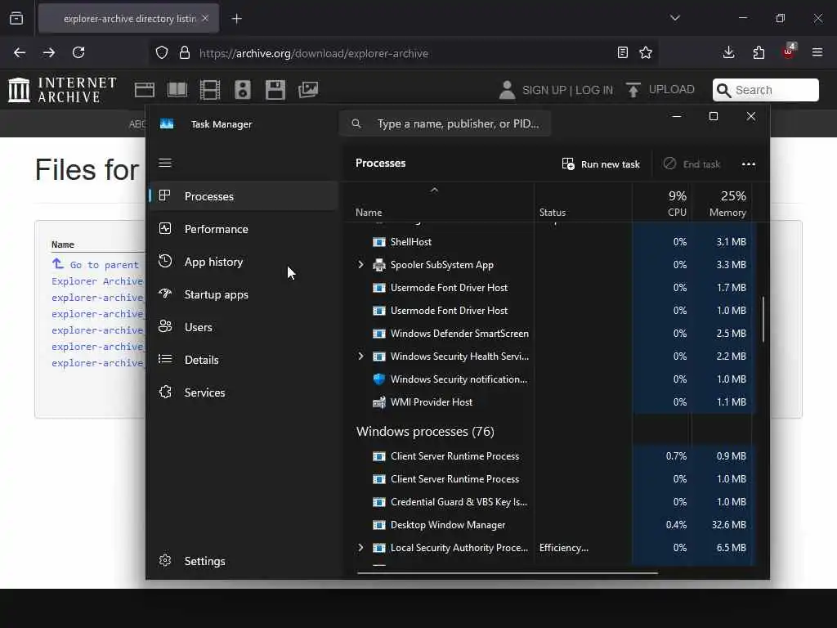Sort by Status column header
This screenshot has height=628, width=837.
553,212
